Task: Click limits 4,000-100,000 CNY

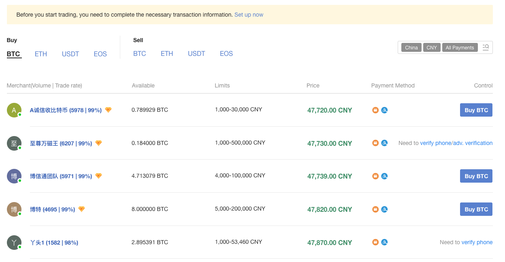Action: pyautogui.click(x=240, y=175)
